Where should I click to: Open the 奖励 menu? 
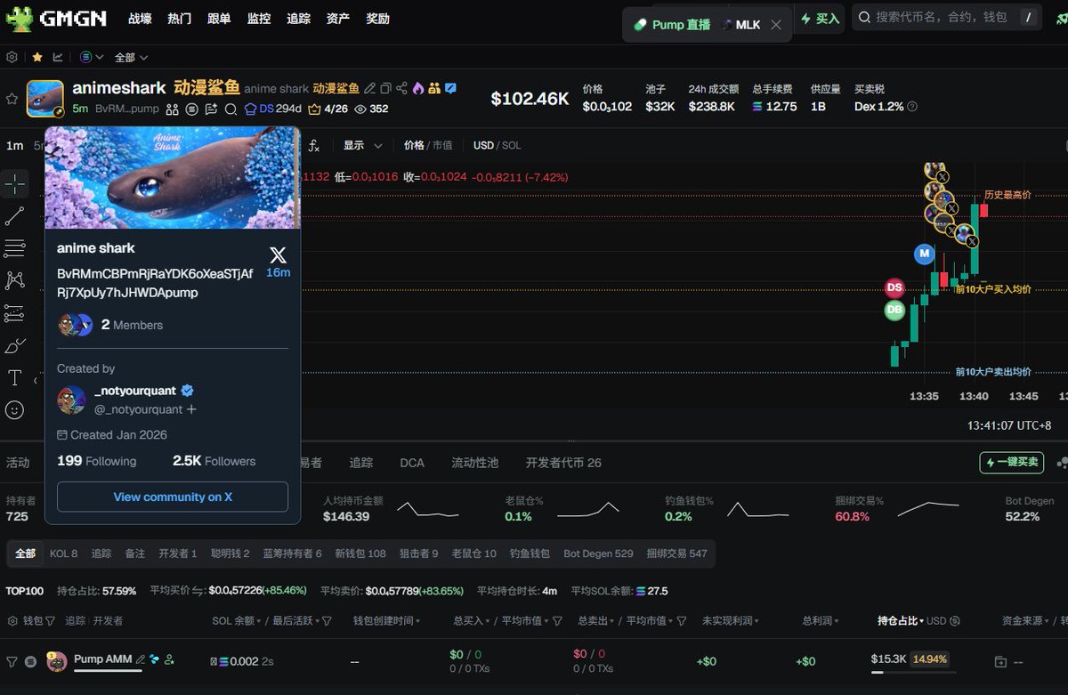coord(377,18)
